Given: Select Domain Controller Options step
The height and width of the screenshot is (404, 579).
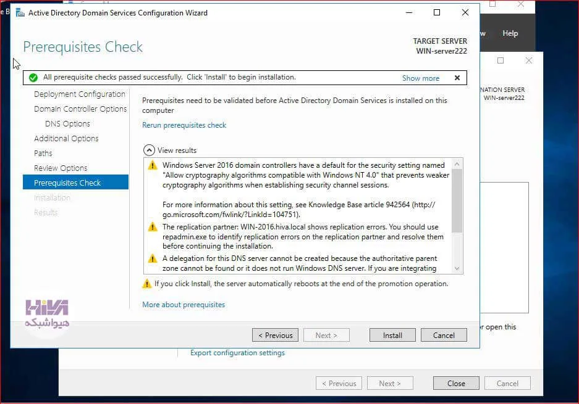Looking at the screenshot, I should [80, 109].
